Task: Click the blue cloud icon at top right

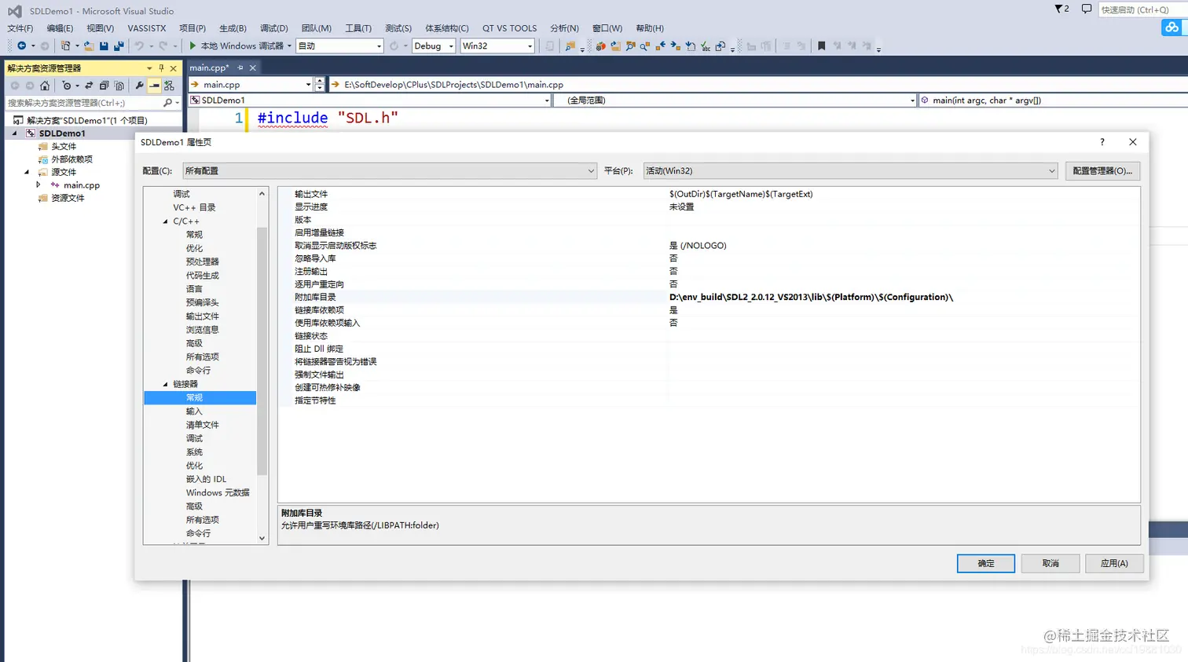Action: 1171,27
